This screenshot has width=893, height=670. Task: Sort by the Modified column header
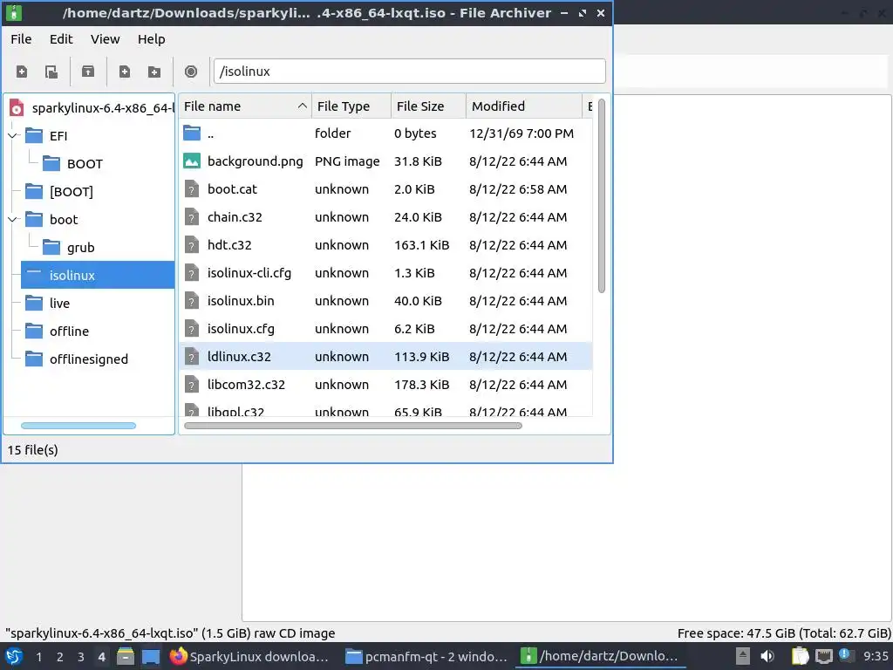click(524, 106)
